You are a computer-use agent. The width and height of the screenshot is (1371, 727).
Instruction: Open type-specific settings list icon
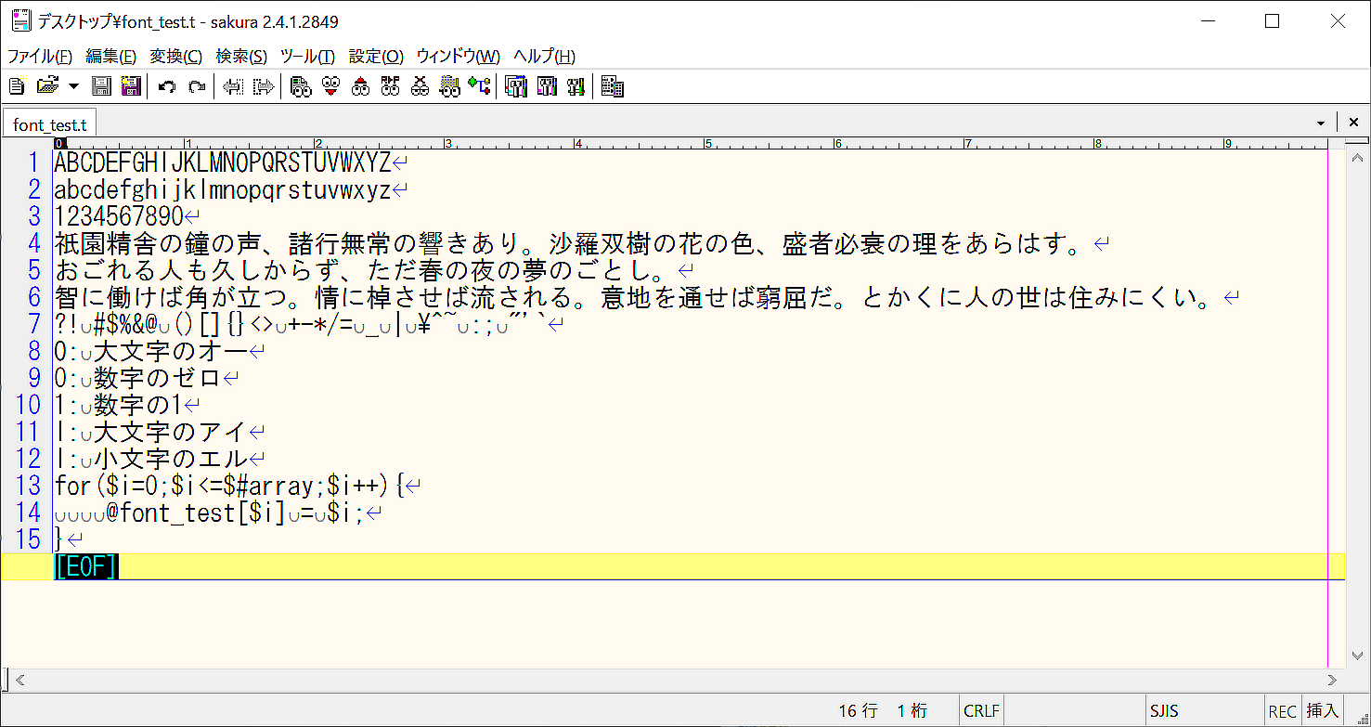coord(516,87)
